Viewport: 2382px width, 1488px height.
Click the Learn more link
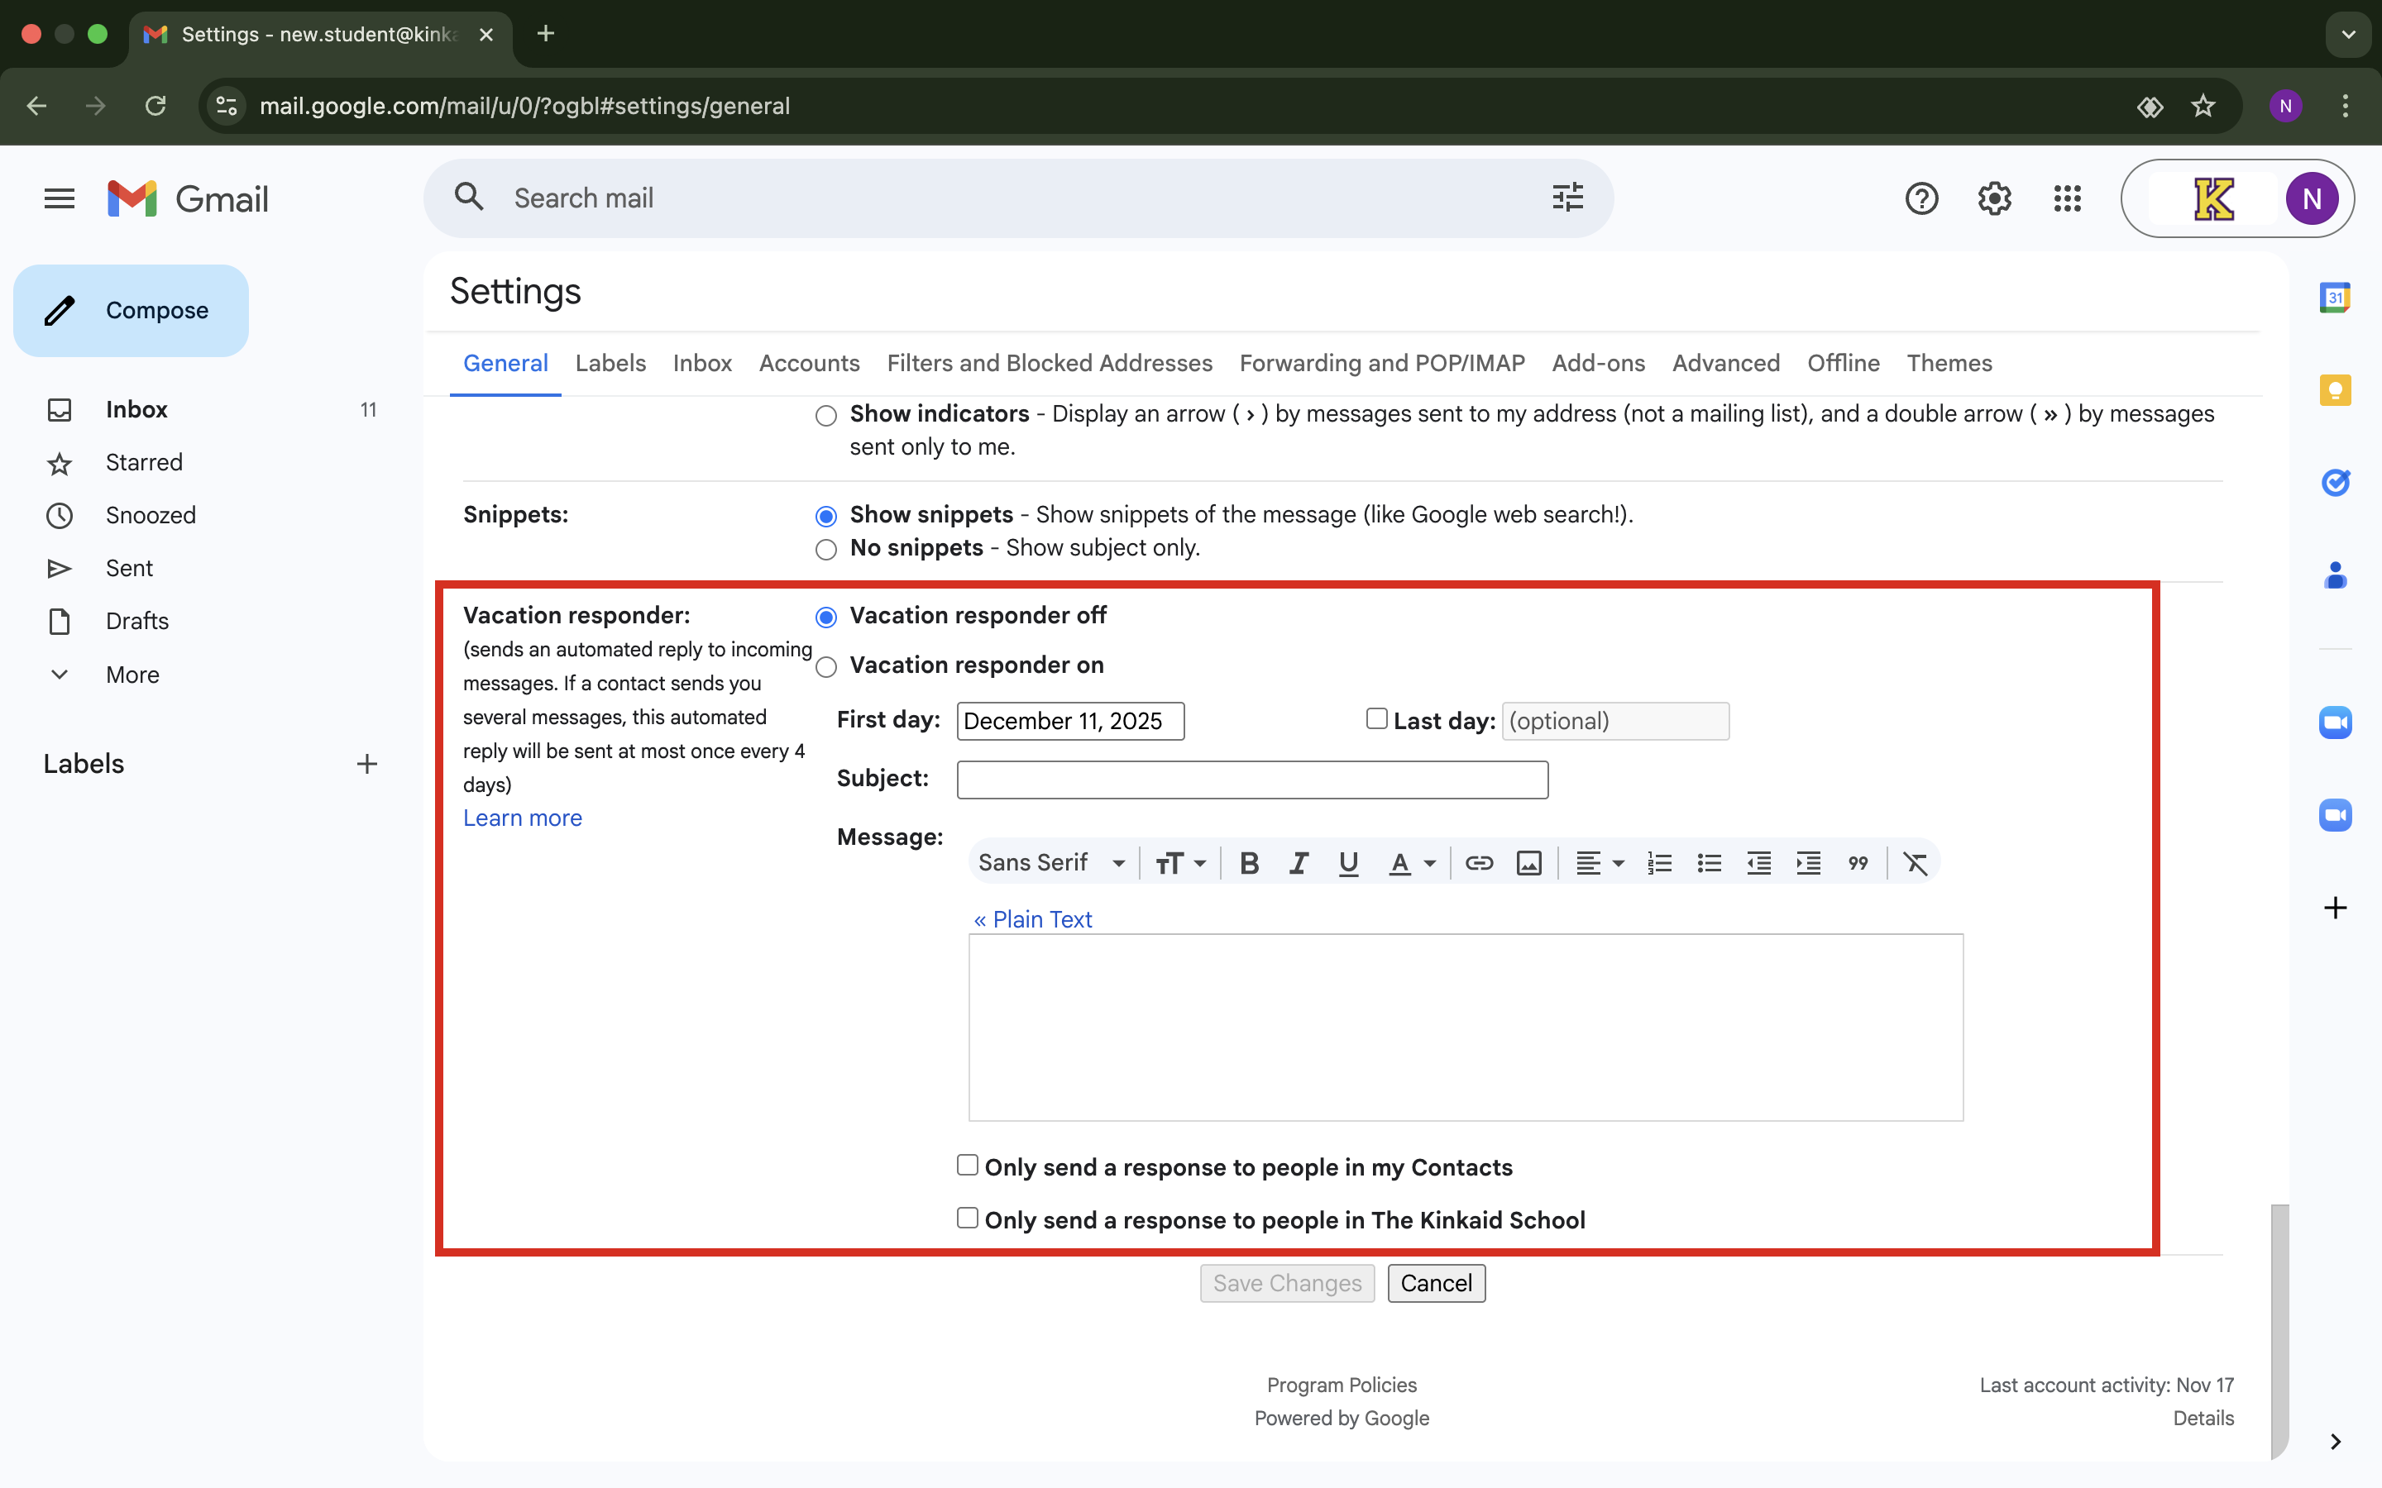point(523,818)
